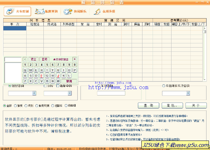Click the 查询 button on soft keyboard

44,59
